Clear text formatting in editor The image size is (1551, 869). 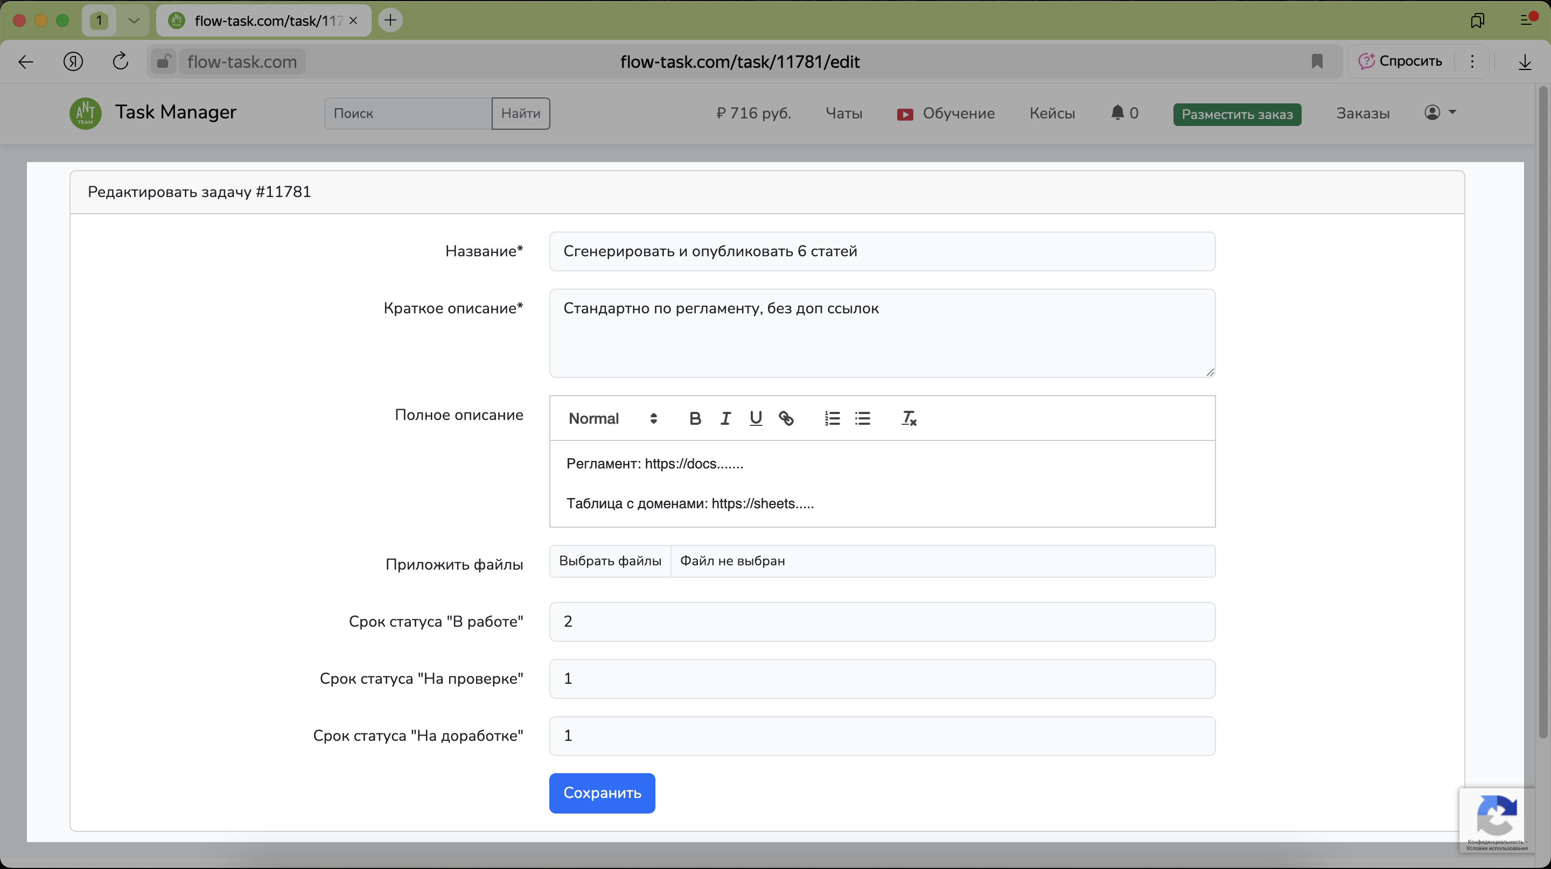(909, 418)
